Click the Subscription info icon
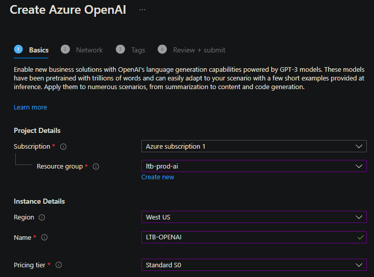Viewport: 374px width, 277px height. click(x=63, y=147)
